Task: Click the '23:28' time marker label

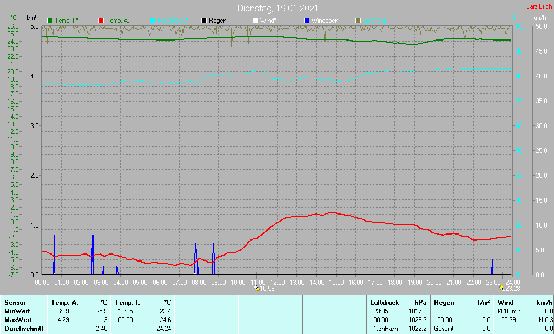Action: tap(513, 289)
